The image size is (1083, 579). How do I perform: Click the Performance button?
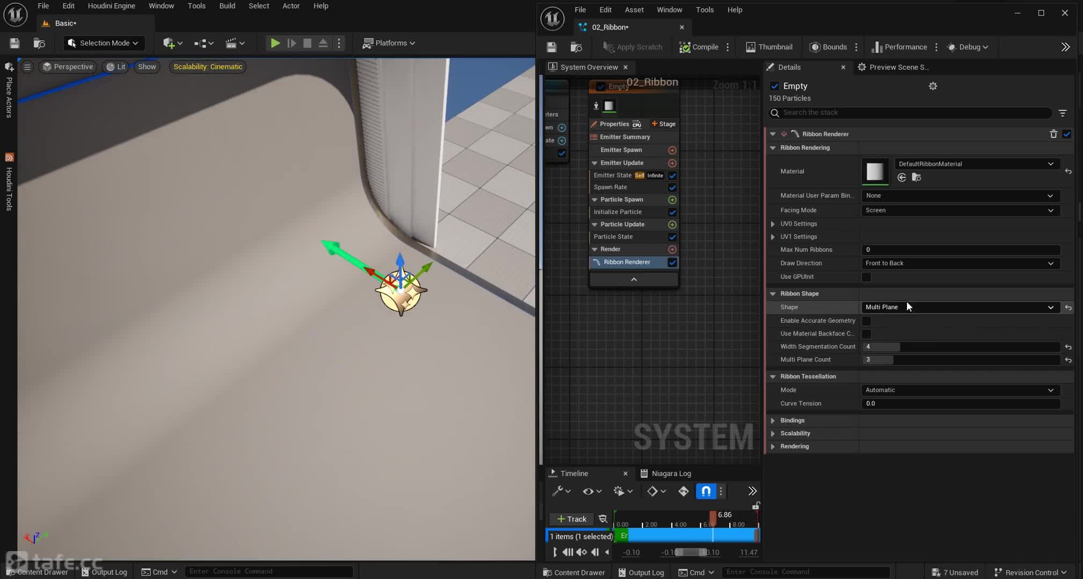coord(899,47)
